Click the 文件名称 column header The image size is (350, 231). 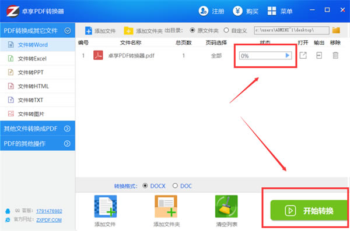coord(131,42)
